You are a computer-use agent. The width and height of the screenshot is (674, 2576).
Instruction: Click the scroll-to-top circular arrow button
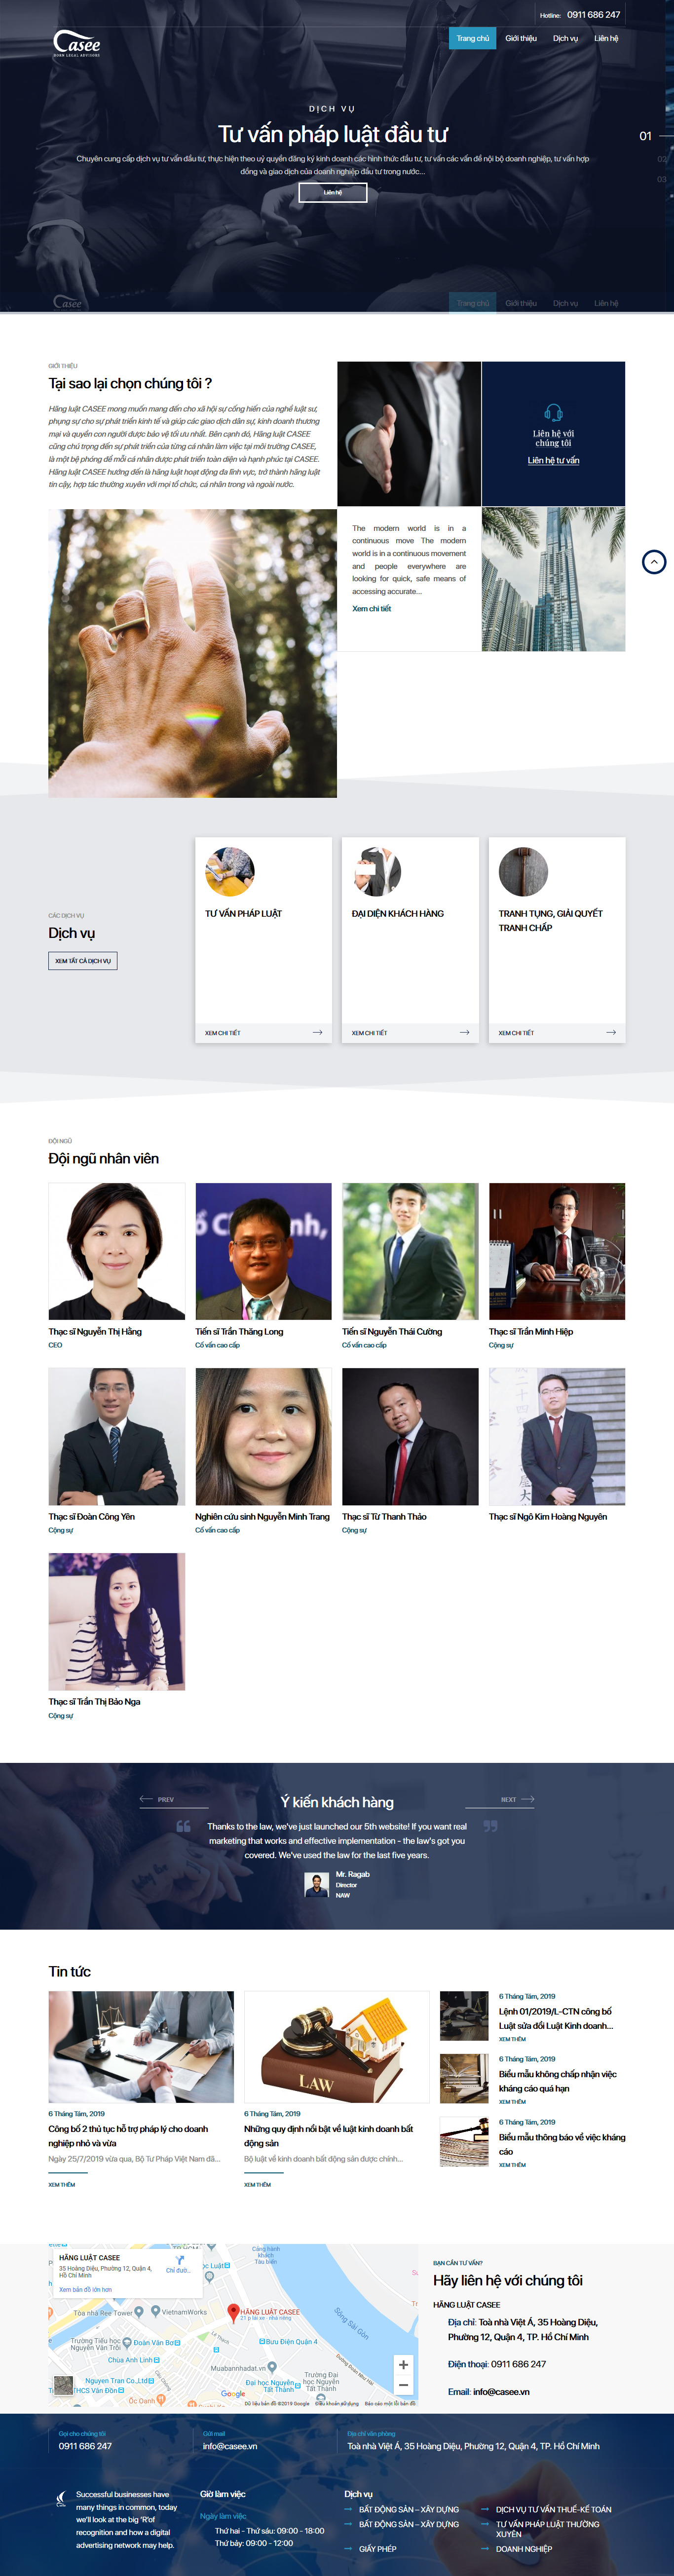click(653, 562)
